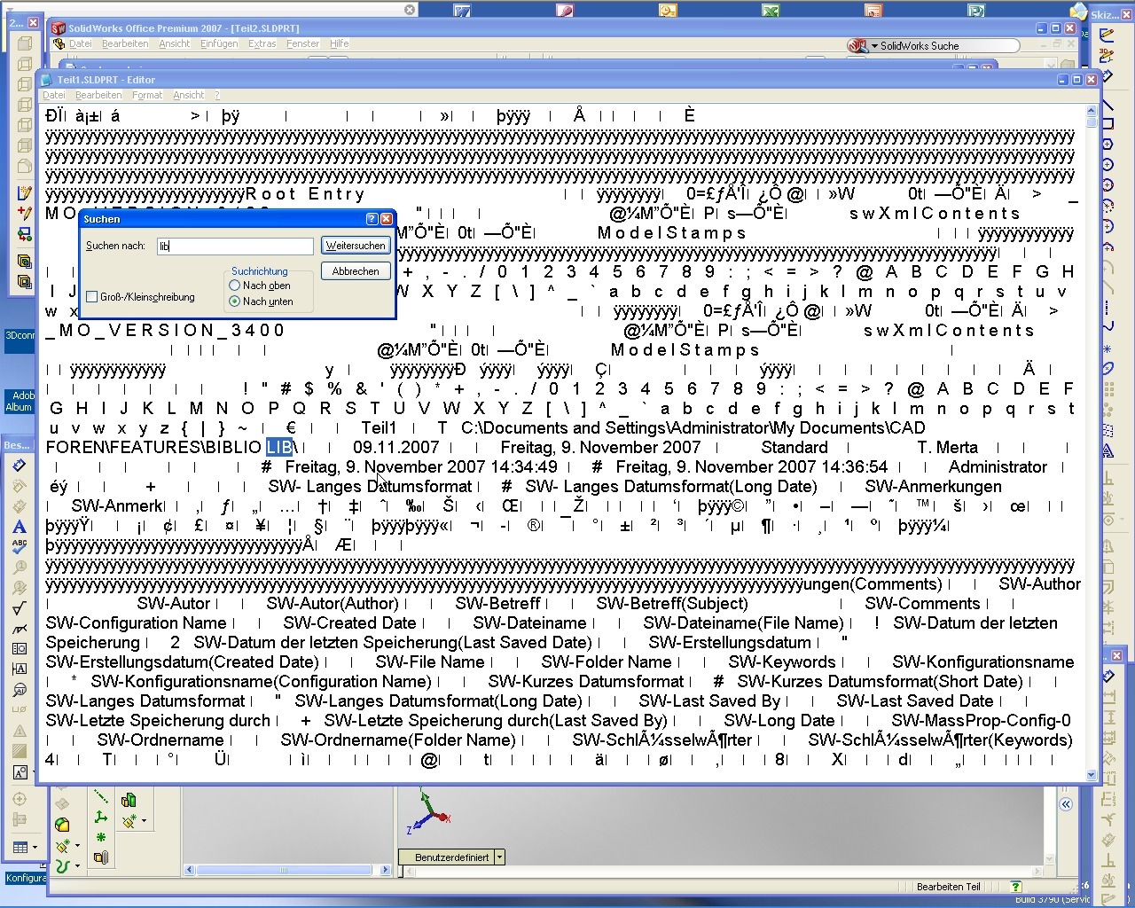Select the datum feature symbol tool

coord(20,669)
